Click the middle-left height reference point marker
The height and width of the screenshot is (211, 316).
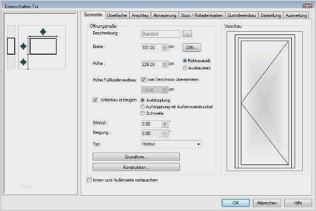[24, 46]
